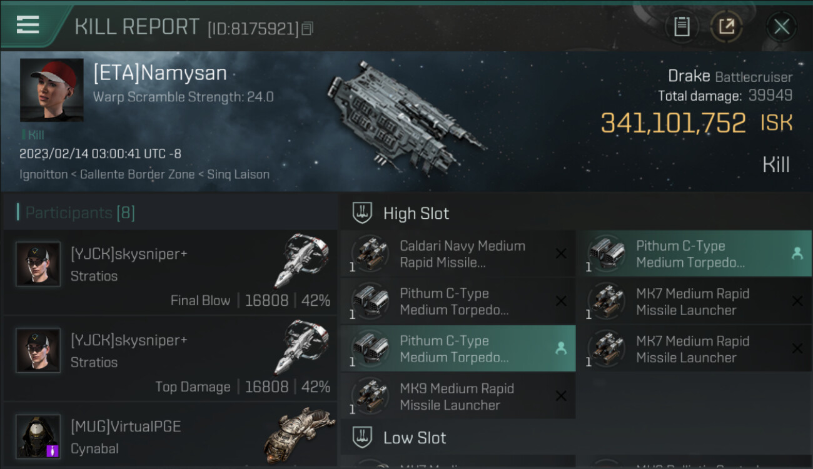Click the Drake ship image
The image size is (813, 469).
(x=405, y=116)
